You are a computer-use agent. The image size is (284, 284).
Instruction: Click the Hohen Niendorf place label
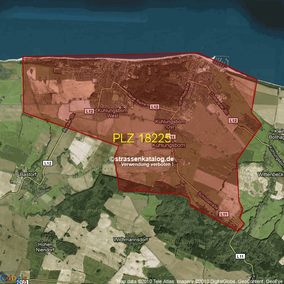tap(45, 247)
